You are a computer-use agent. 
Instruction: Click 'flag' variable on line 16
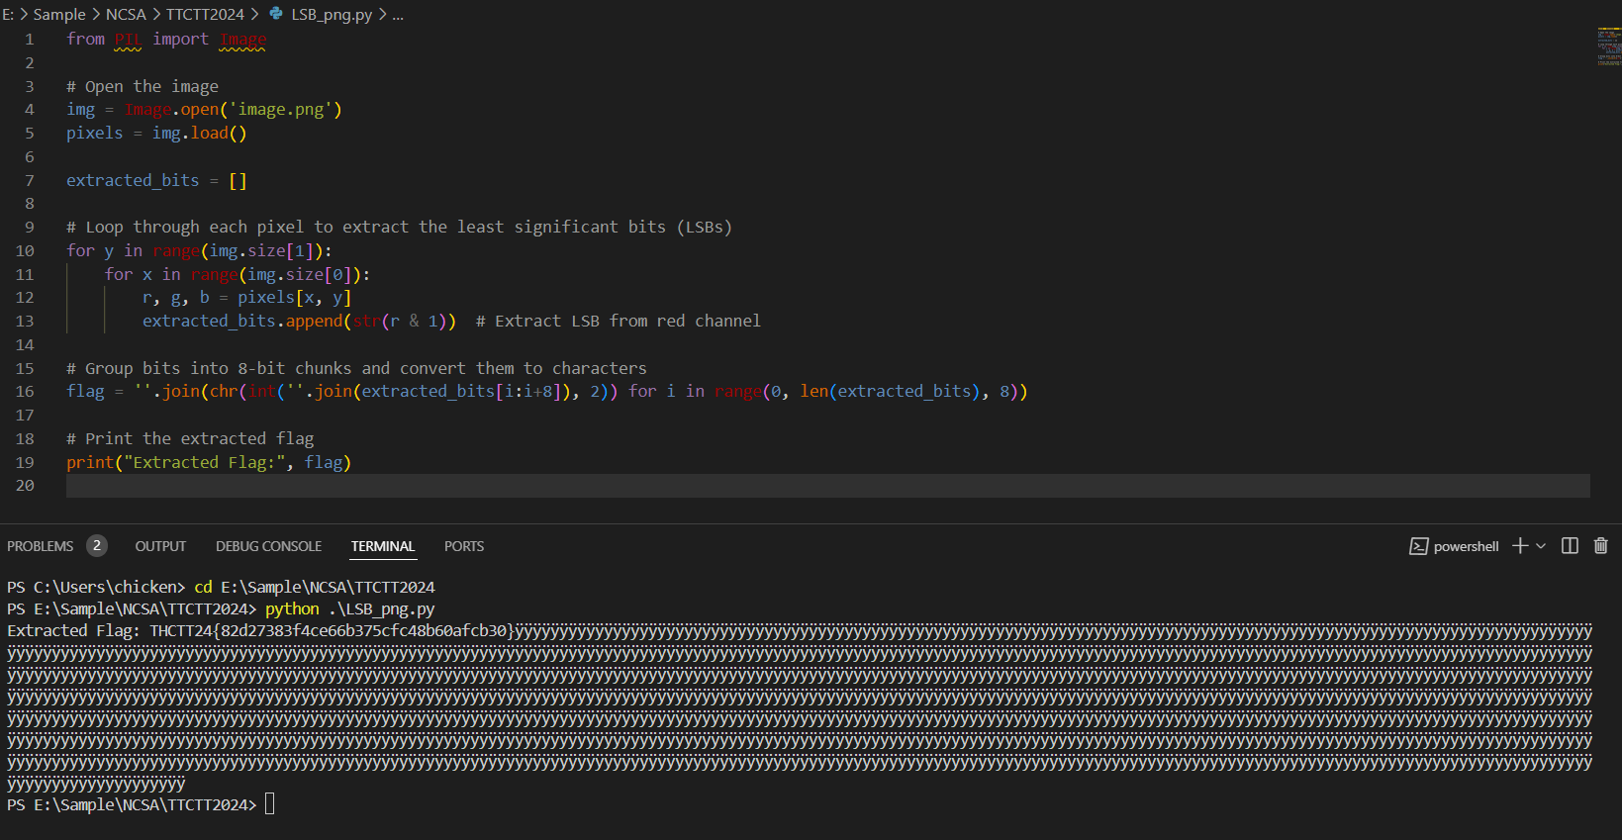(x=85, y=391)
